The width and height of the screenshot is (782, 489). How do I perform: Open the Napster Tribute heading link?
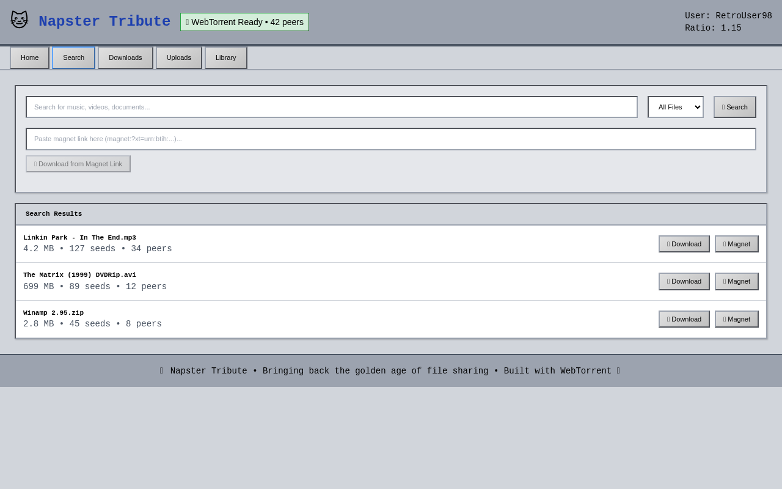[104, 21]
